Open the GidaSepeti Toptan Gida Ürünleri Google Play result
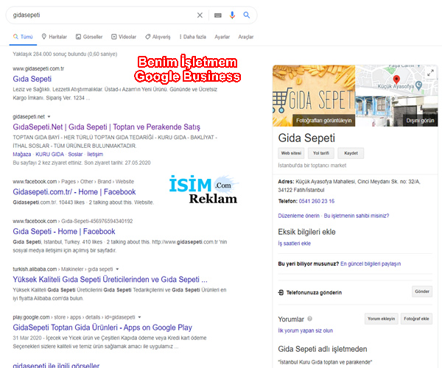The height and width of the screenshot is (368, 442). click(x=102, y=328)
